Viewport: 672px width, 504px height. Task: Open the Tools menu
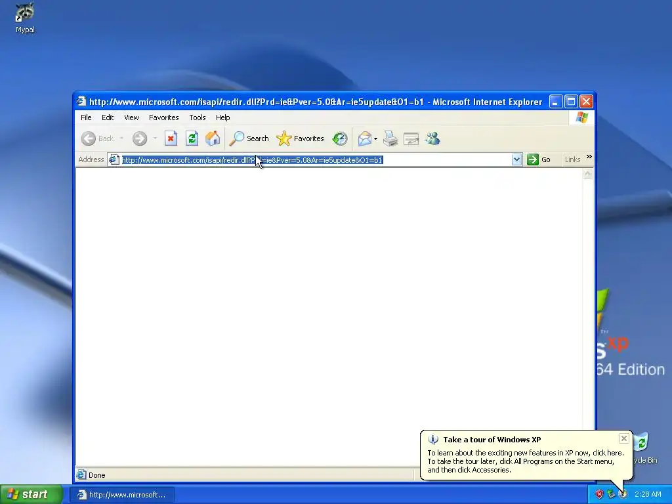tap(197, 117)
